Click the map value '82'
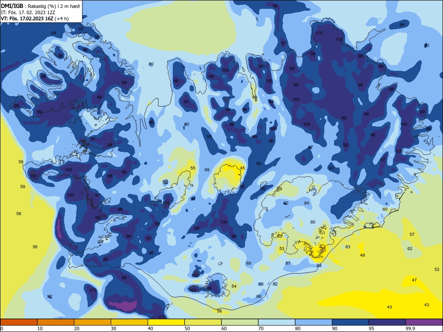443x332 pixels. (x=275, y=284)
